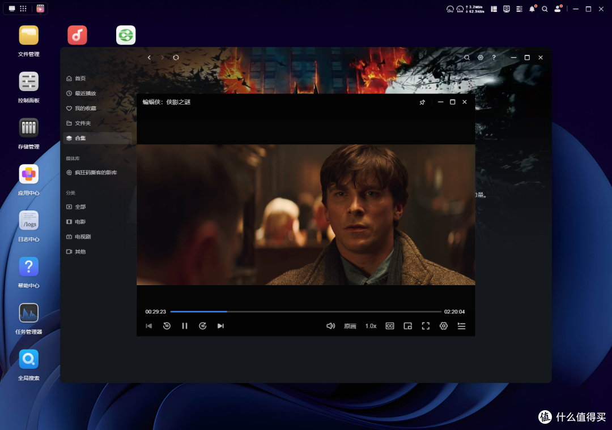
Task: View the RAM usage gauge
Action: point(460,9)
